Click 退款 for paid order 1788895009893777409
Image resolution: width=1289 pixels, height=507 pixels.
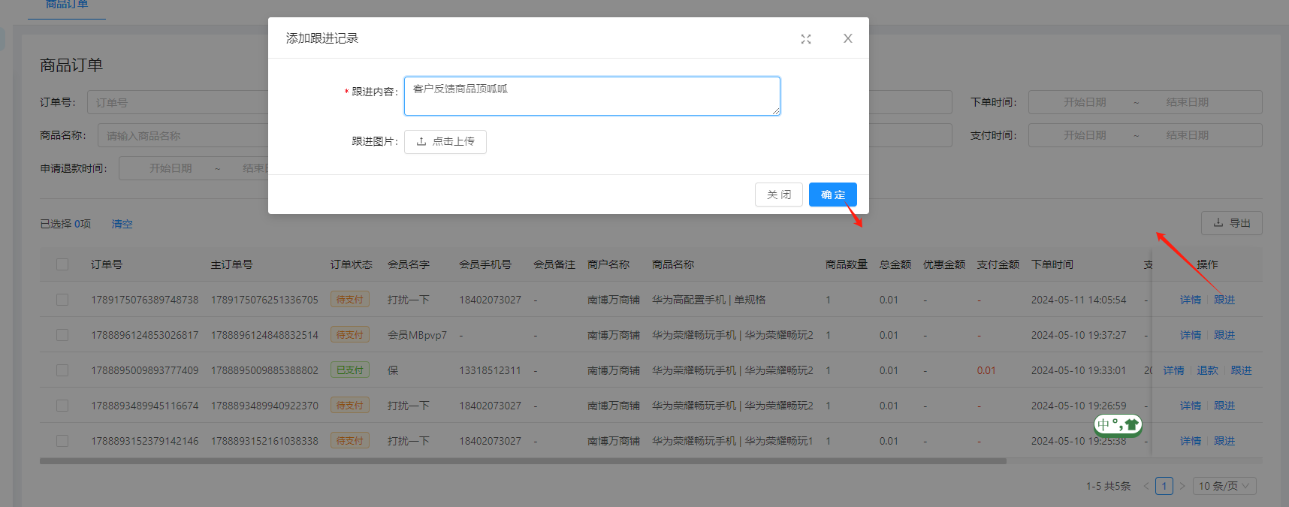pos(1208,370)
